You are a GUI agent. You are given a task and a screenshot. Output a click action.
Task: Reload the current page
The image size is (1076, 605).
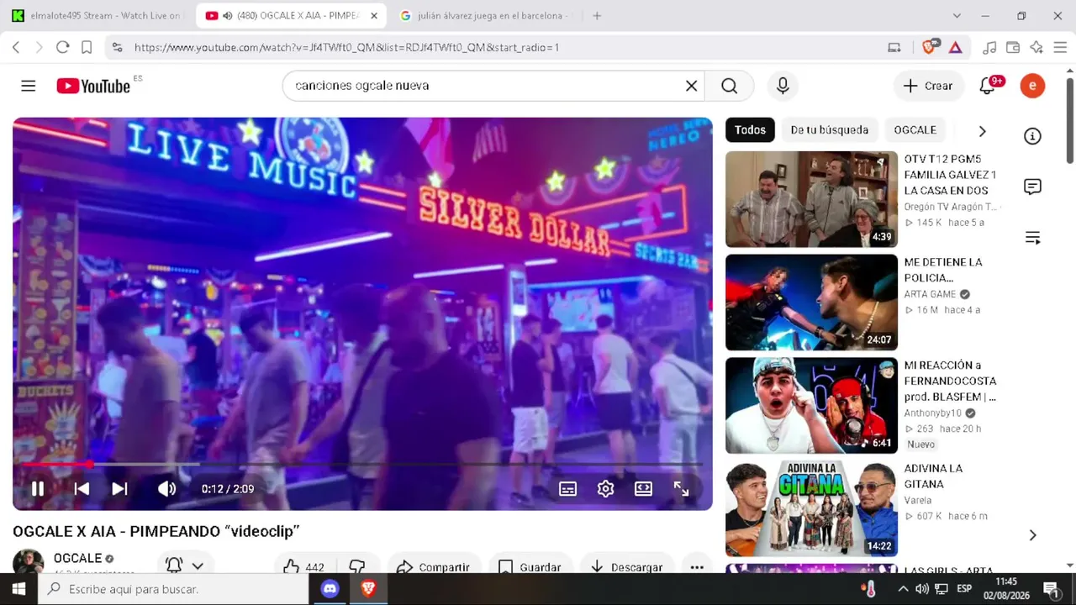(62, 47)
